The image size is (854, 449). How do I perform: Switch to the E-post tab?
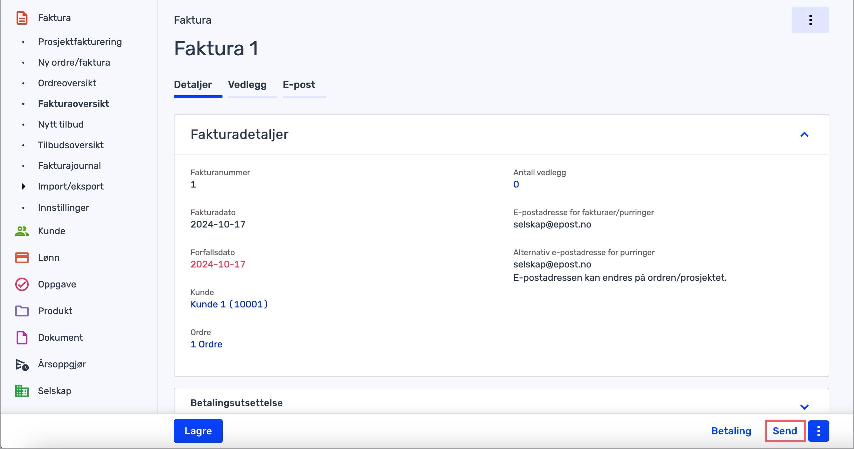tap(299, 85)
